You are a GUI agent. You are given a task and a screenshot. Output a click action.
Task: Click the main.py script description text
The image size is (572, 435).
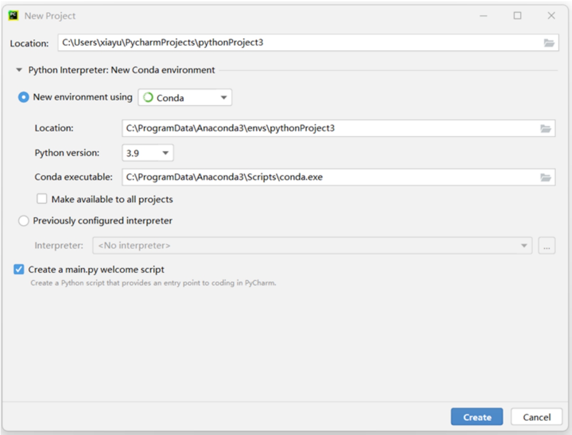pos(153,283)
